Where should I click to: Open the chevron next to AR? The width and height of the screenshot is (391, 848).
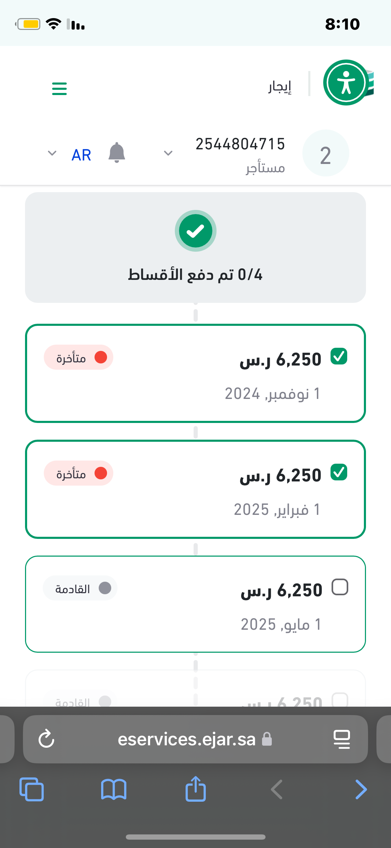[52, 153]
